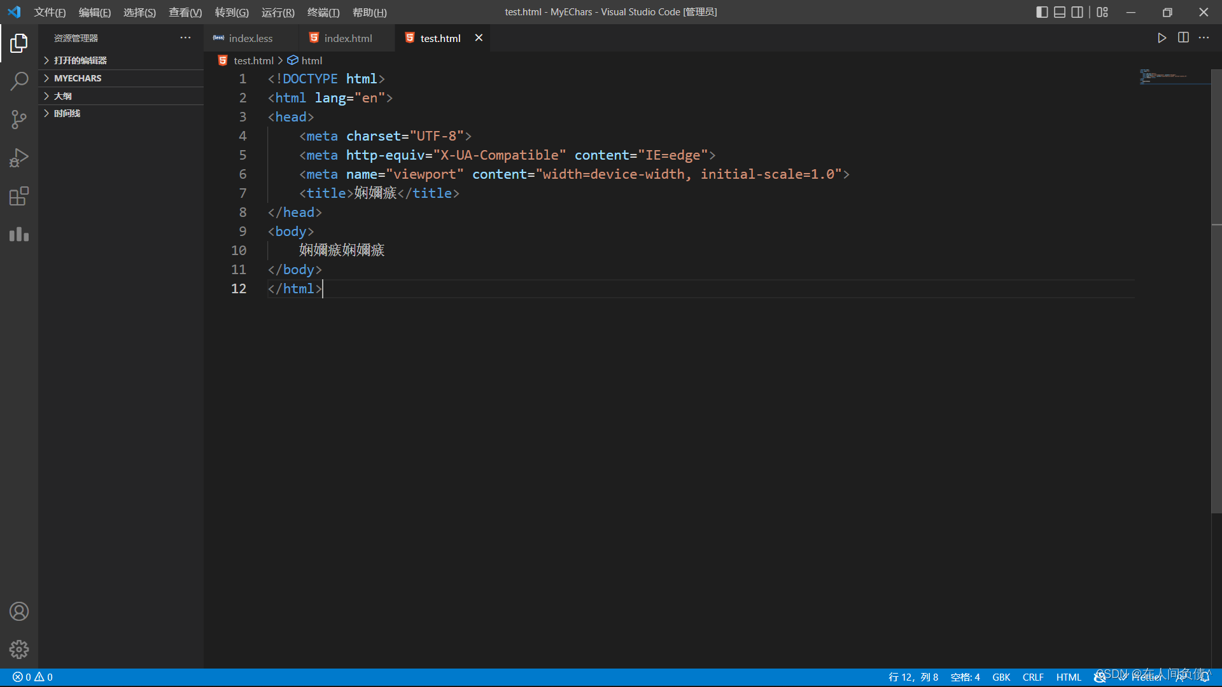
Task: Run the file with the play icon
Action: pyautogui.click(x=1162, y=38)
